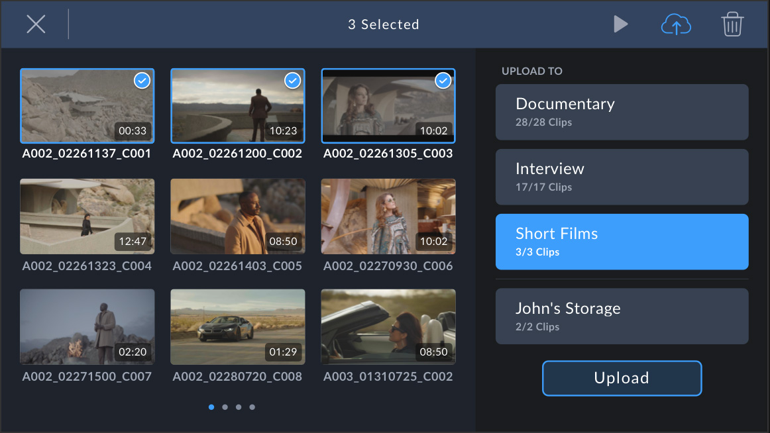770x433 pixels.
Task: Select sports car clip A002_02280720_C008
Action: pos(238,326)
